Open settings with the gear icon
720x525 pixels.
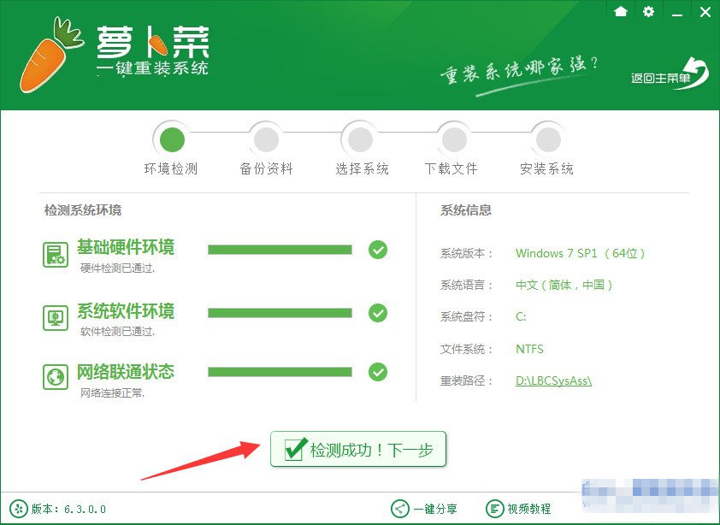click(648, 11)
